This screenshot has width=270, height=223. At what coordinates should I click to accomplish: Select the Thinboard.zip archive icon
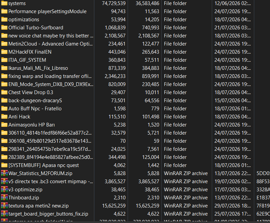pos(4,198)
